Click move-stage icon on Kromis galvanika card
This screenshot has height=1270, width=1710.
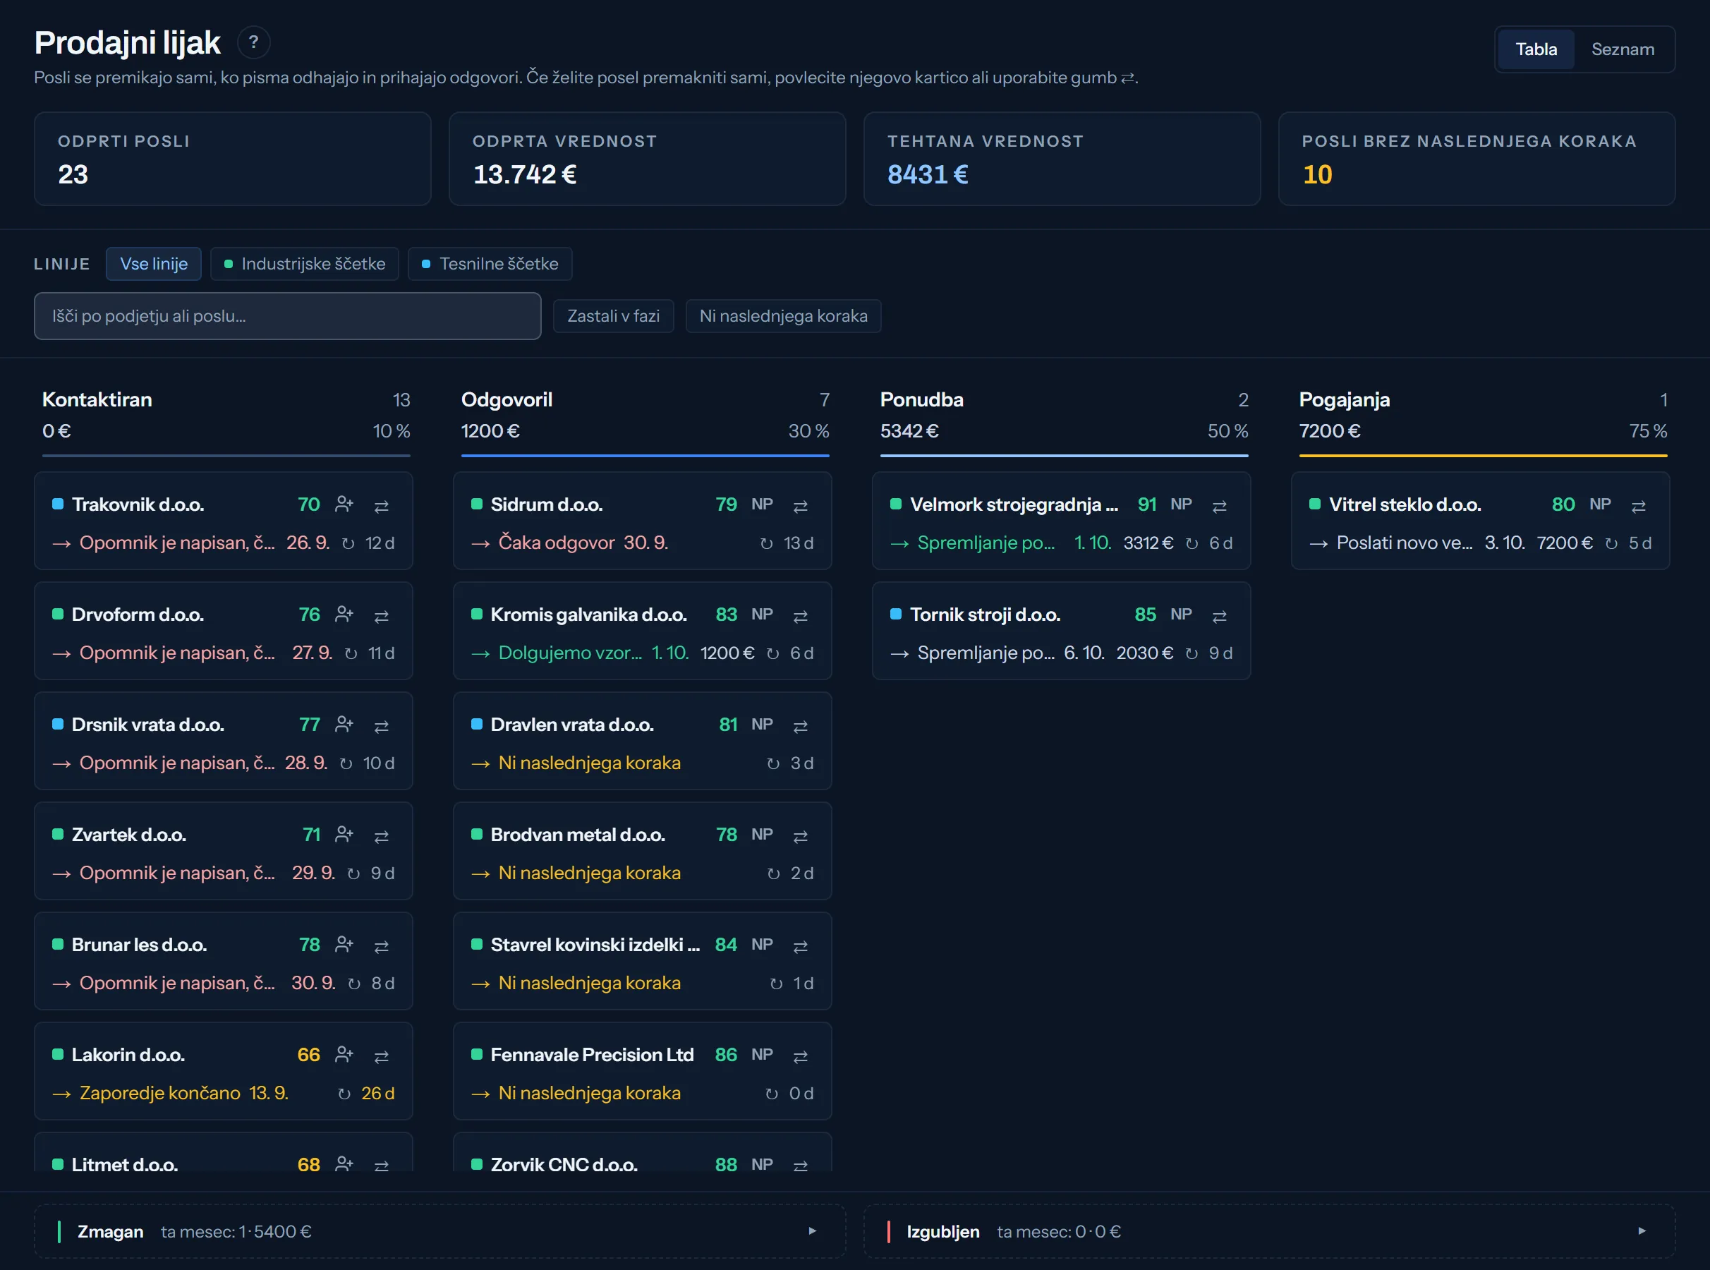pyautogui.click(x=800, y=616)
